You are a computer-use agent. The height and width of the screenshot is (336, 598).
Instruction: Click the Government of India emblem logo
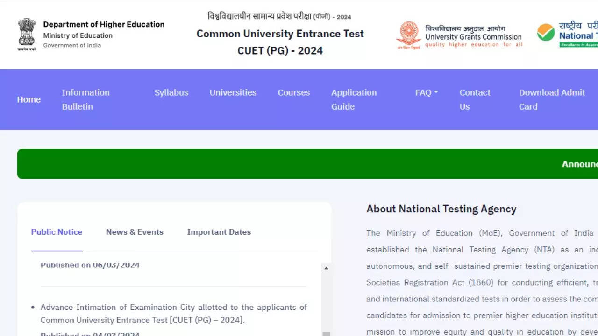click(x=27, y=34)
